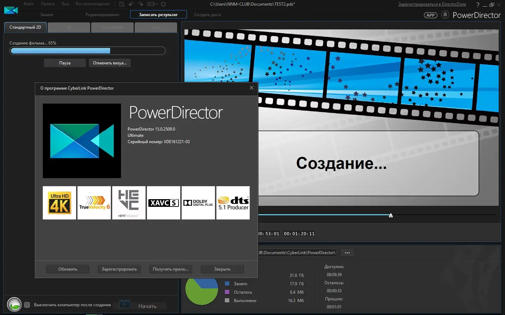The image size is (505, 315).
Task: Click the Dolby Digital Plus logo
Action: [198, 203]
